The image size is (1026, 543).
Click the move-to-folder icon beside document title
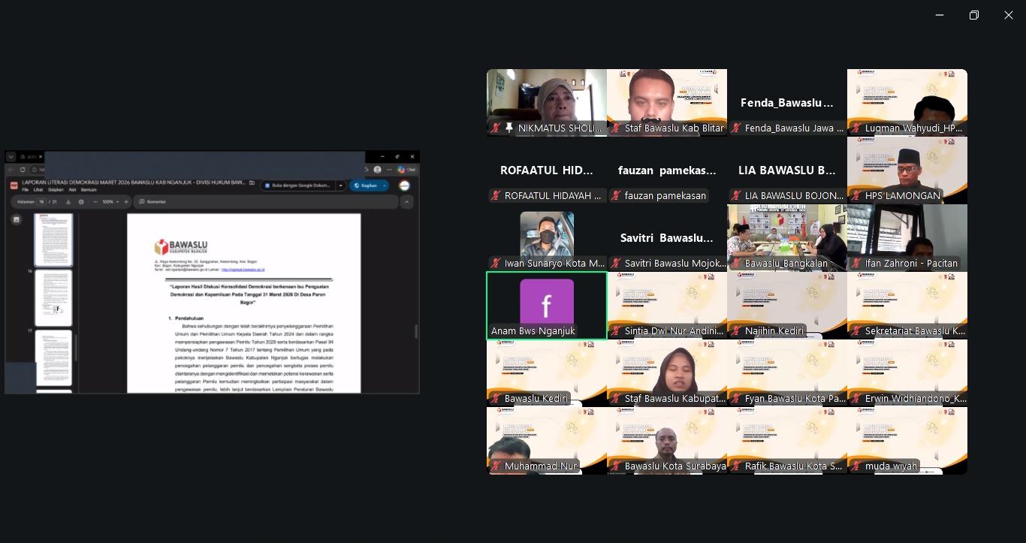coord(252,183)
